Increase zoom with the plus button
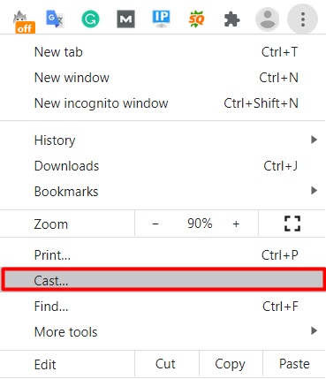This screenshot has width=326, height=379. pos(236,224)
